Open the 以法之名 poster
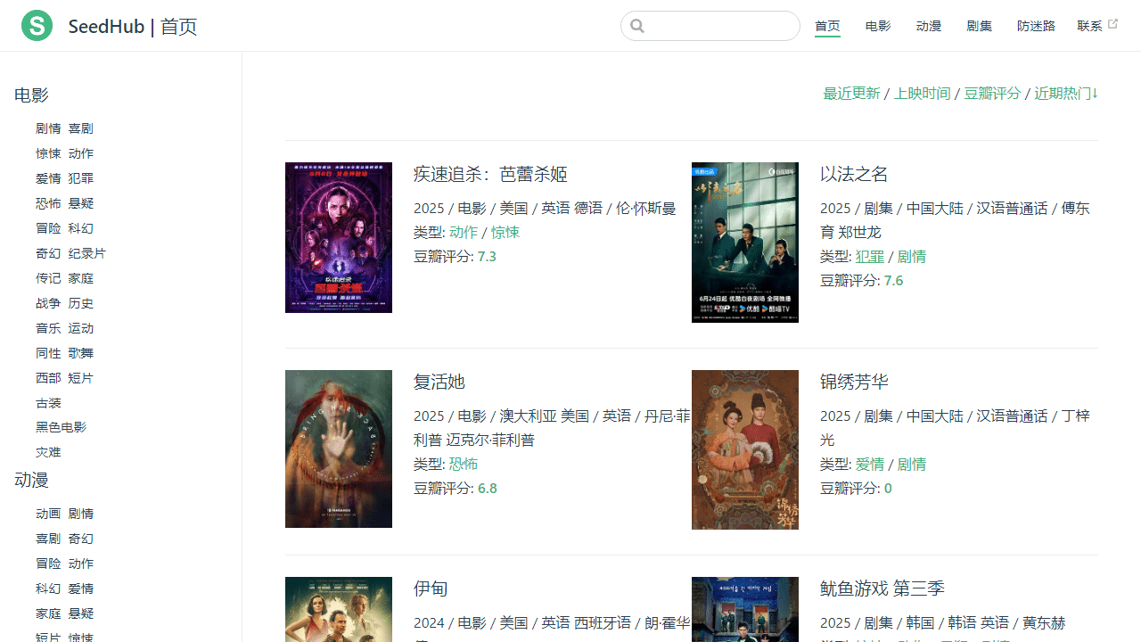This screenshot has height=642, width=1141. point(745,243)
